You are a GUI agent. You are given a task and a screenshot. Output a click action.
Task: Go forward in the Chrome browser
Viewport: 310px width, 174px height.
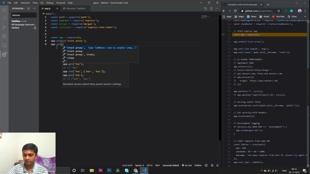coord(229,11)
